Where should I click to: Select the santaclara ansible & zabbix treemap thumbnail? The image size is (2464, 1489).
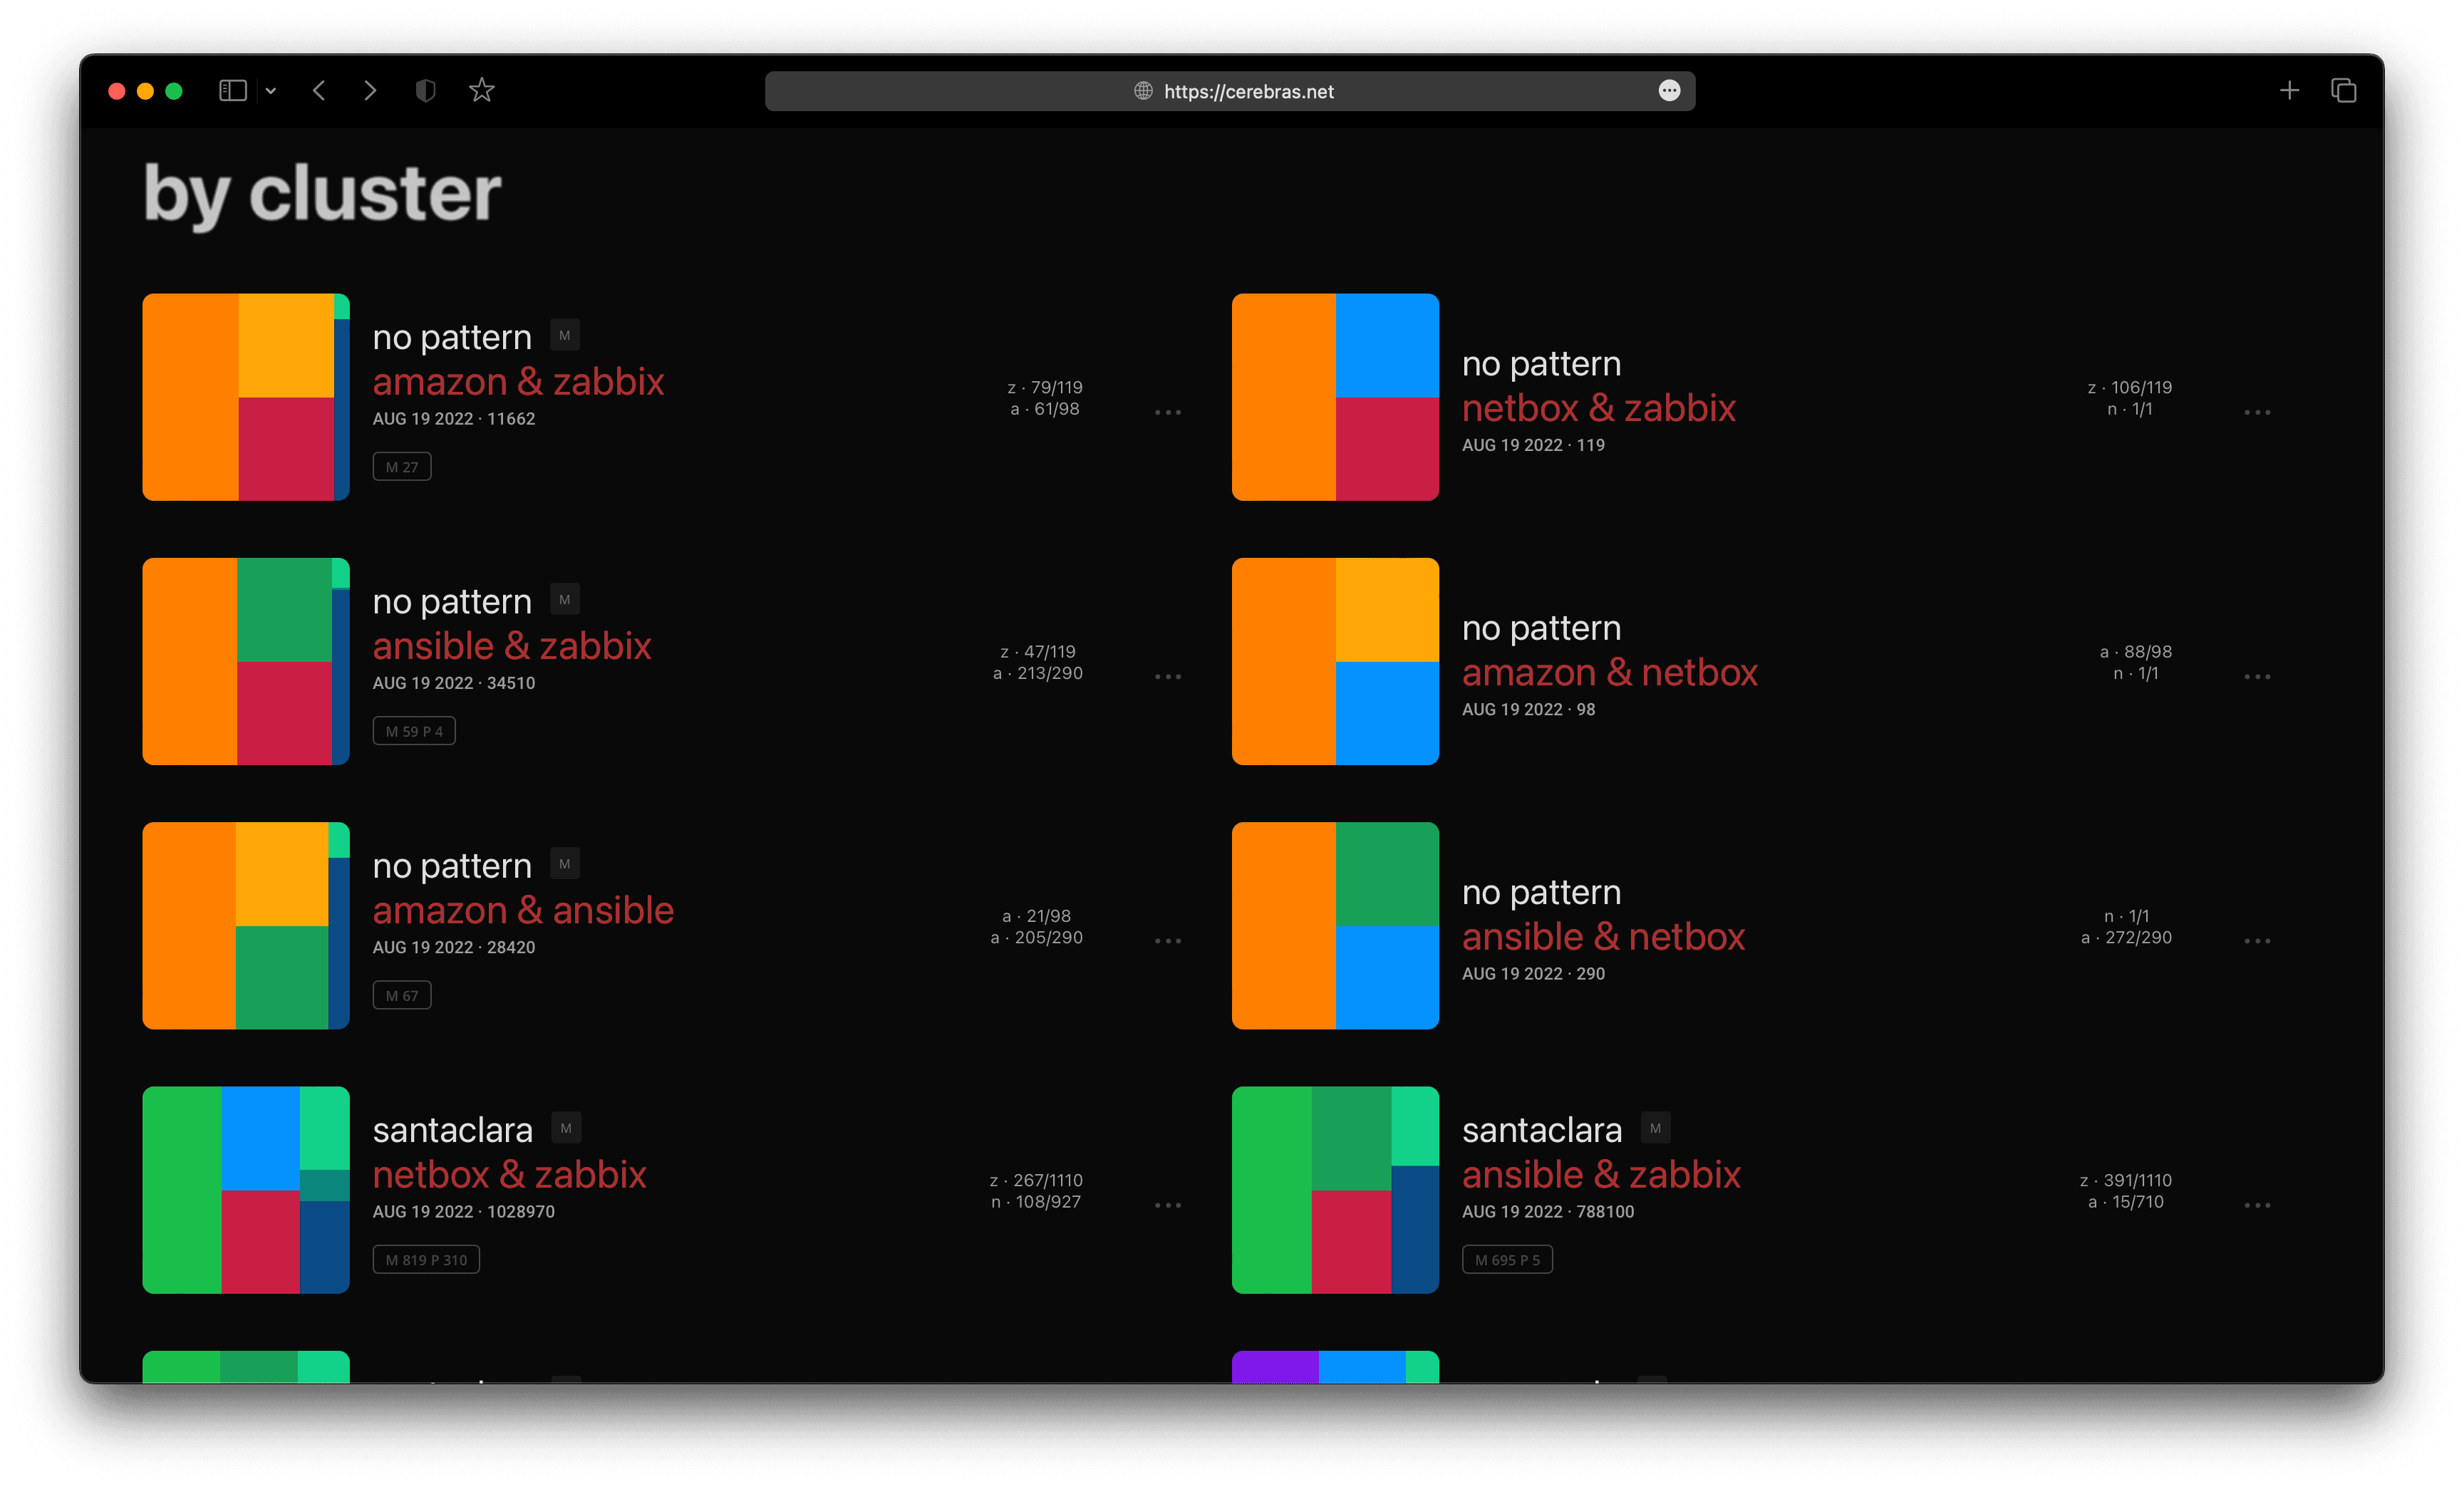[1335, 1190]
